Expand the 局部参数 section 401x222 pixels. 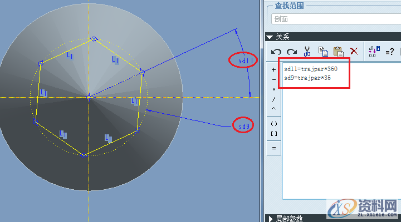[x=271, y=218]
